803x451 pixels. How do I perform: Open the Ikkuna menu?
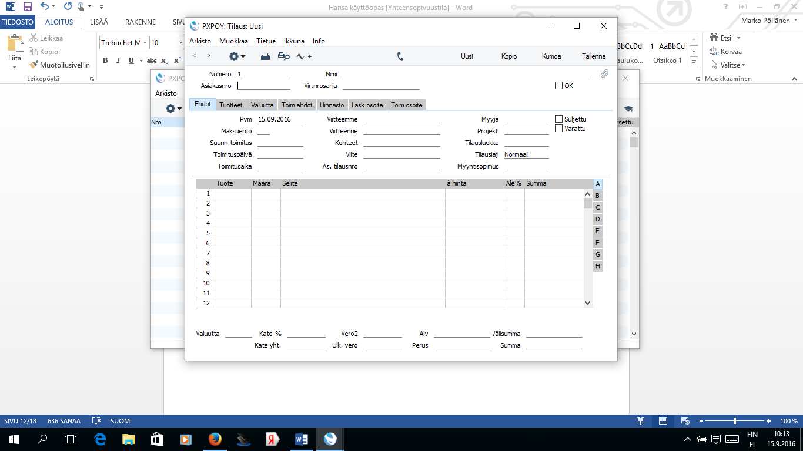294,41
